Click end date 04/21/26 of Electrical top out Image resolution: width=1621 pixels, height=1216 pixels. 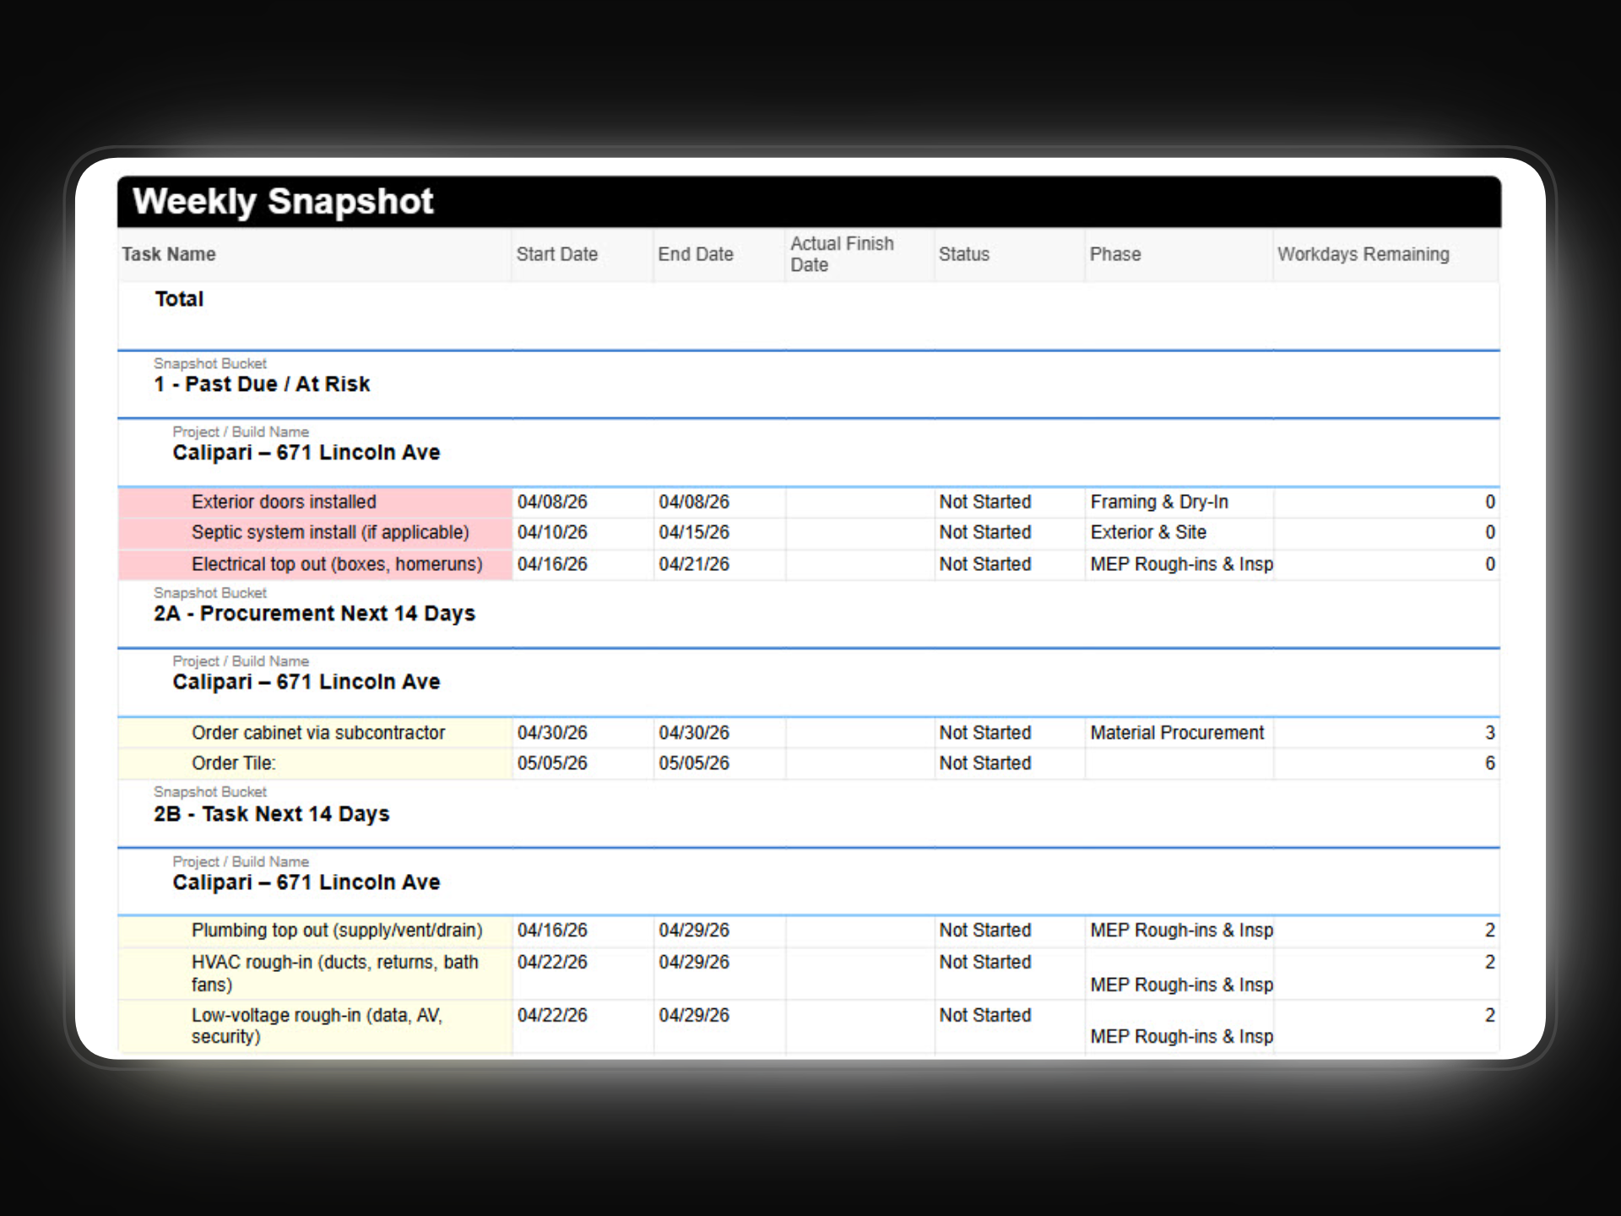point(694,564)
